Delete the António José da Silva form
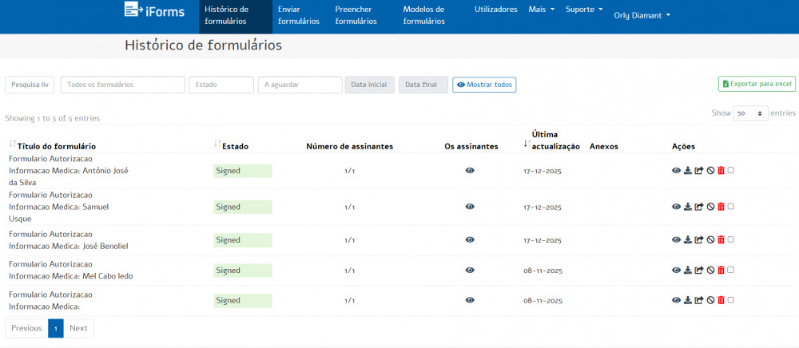The width and height of the screenshot is (799, 348). [x=721, y=170]
